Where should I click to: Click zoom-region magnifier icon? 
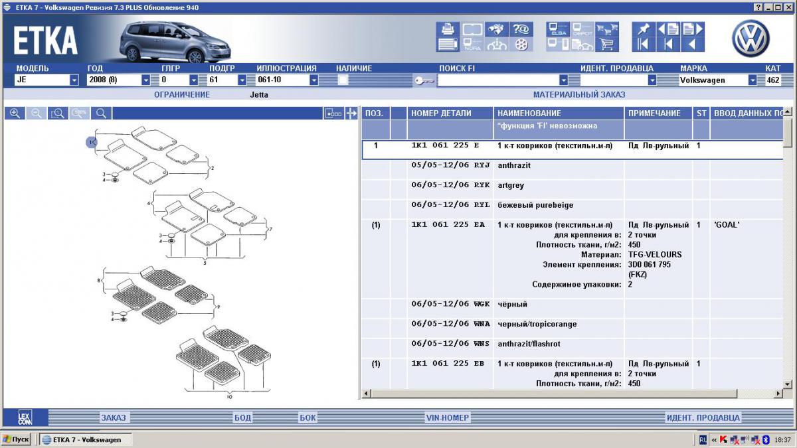pyautogui.click(x=58, y=113)
